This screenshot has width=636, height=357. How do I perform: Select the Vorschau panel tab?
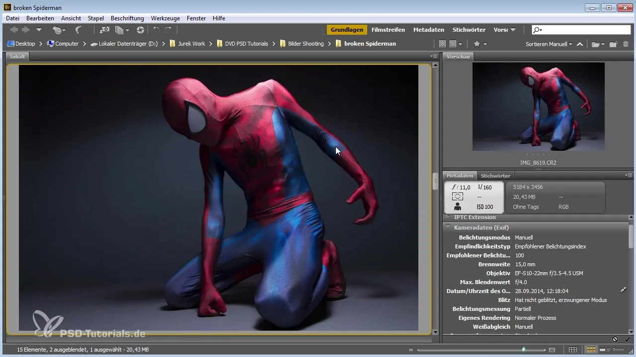pos(458,57)
